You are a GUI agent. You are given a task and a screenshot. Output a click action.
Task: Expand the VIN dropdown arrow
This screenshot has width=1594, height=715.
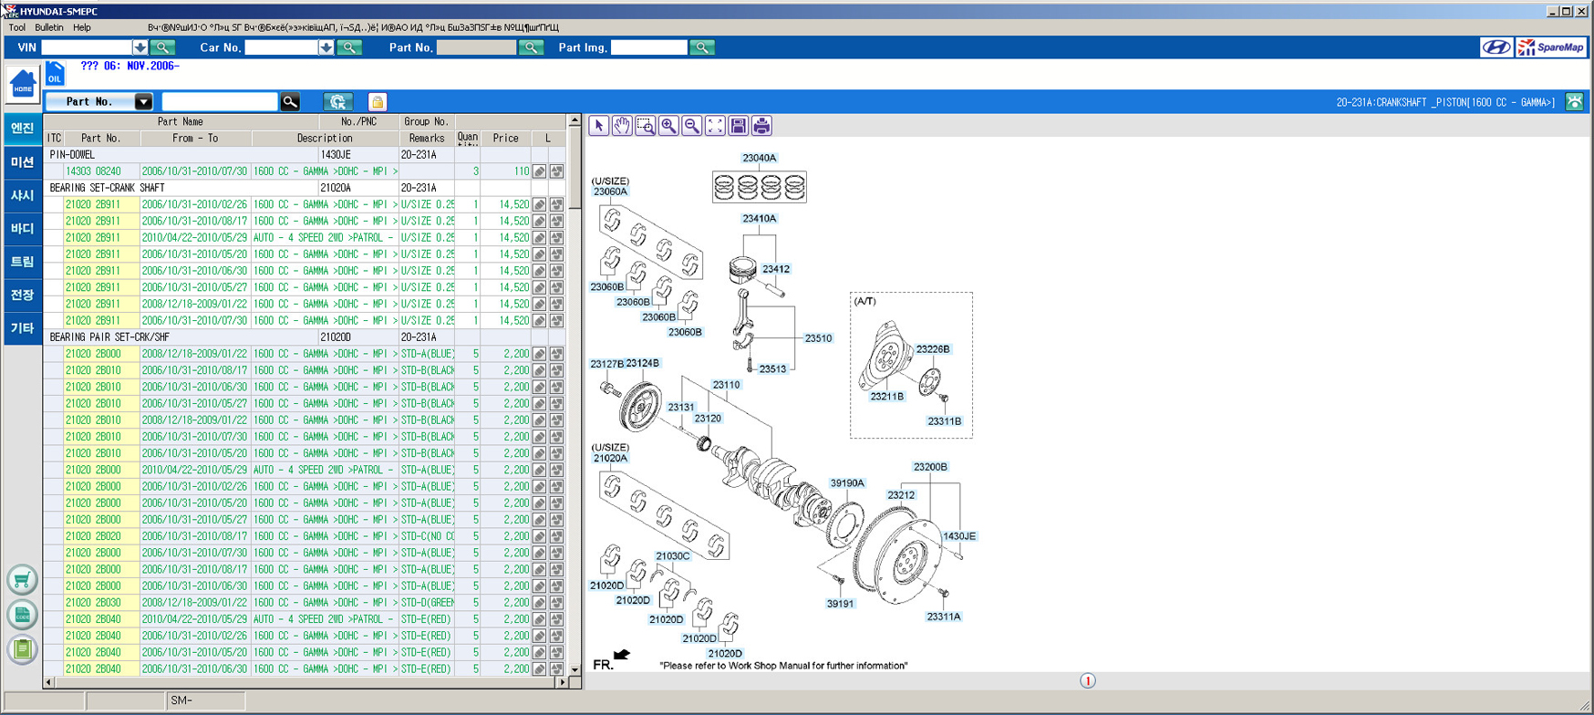[140, 47]
